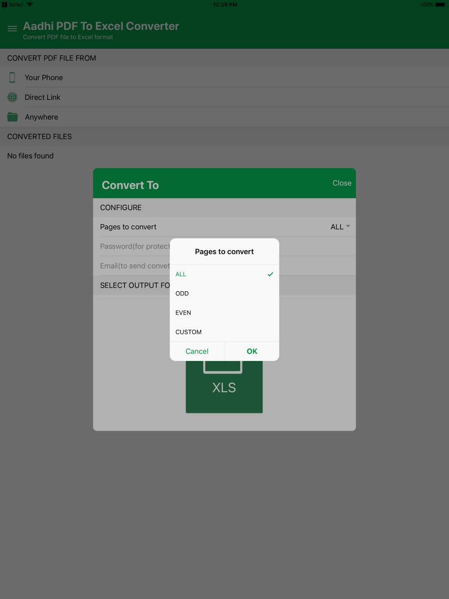Select Direct Link as PDF source
The width and height of the screenshot is (449, 599).
[224, 97]
